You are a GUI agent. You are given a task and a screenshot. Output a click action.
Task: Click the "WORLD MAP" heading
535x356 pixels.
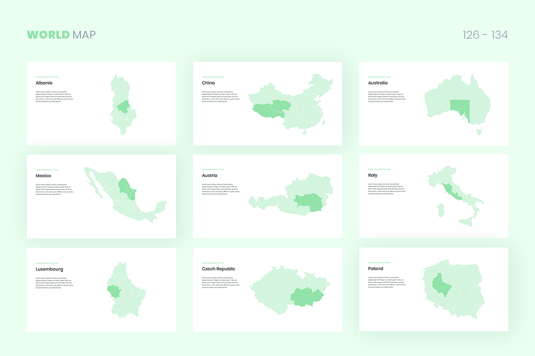click(x=62, y=35)
